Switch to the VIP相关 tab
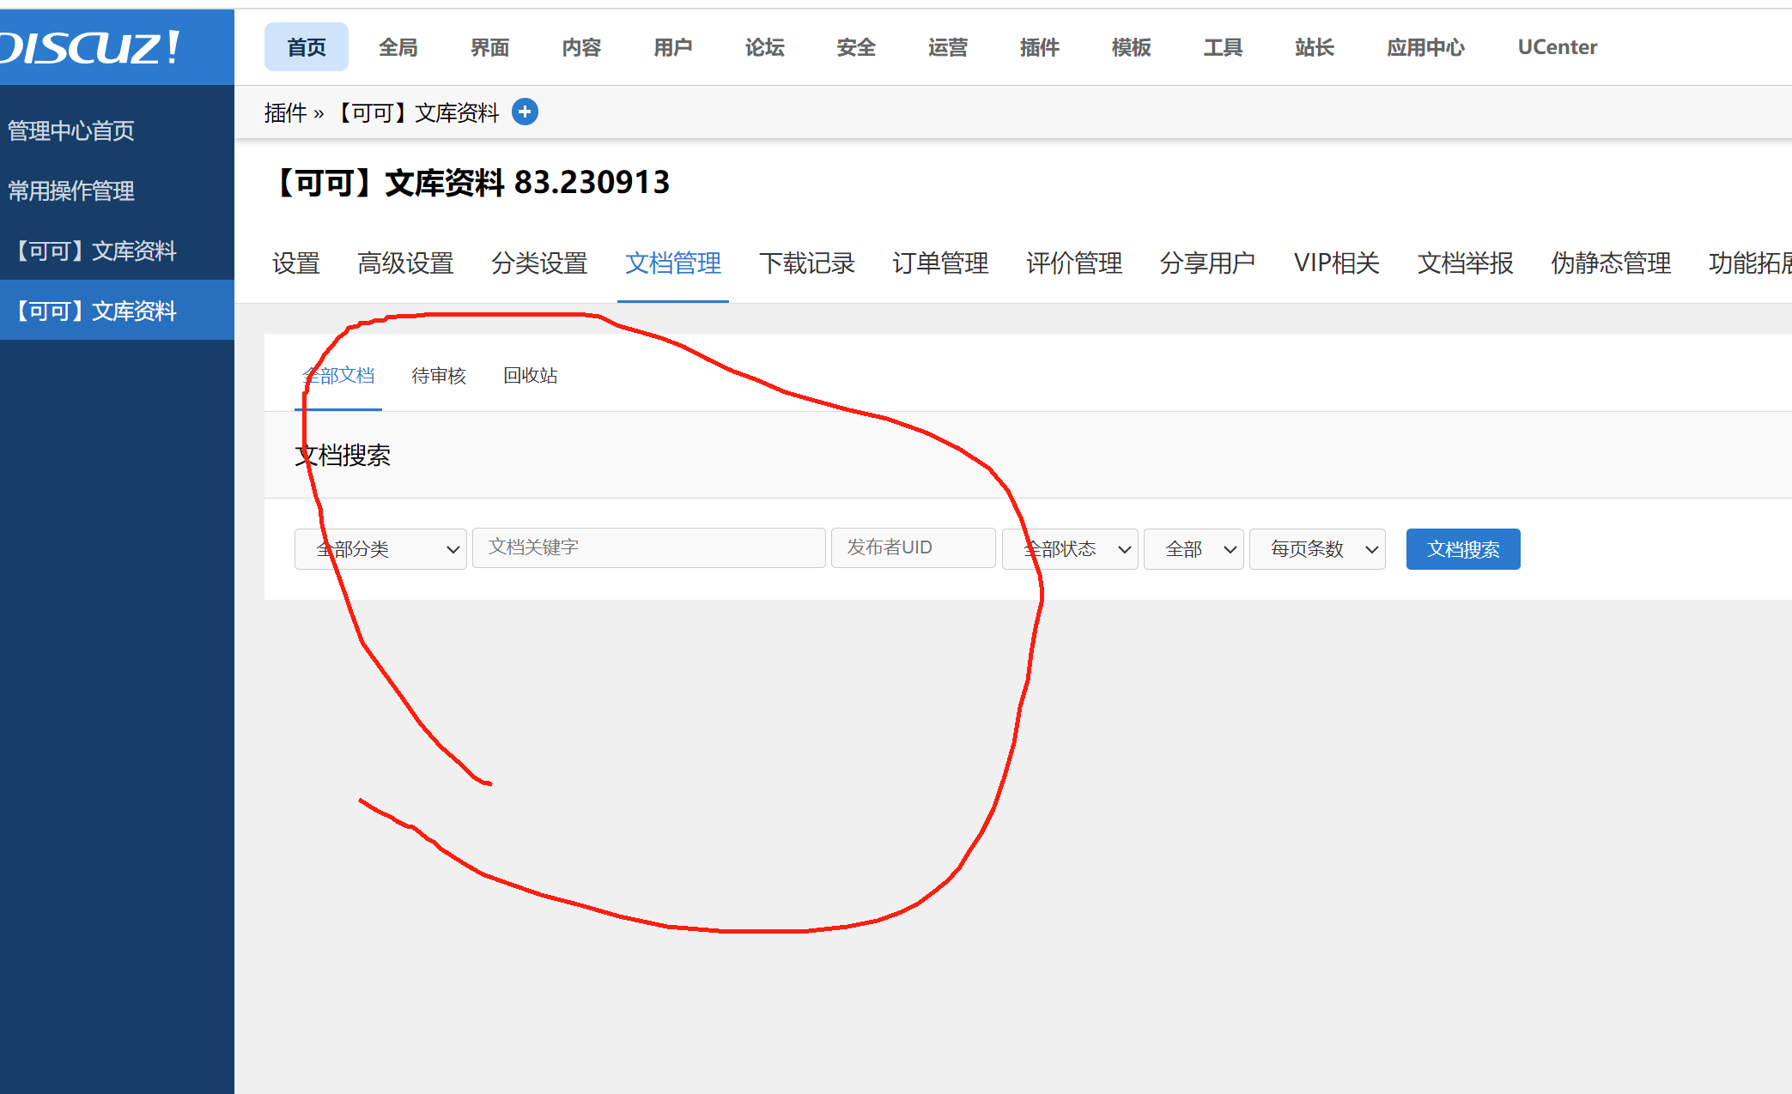The width and height of the screenshot is (1792, 1094). (x=1337, y=263)
